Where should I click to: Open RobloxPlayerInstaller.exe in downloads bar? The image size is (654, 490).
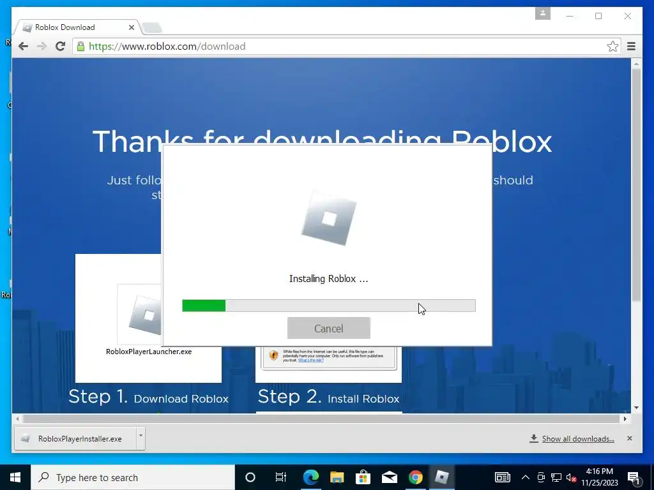pos(75,438)
